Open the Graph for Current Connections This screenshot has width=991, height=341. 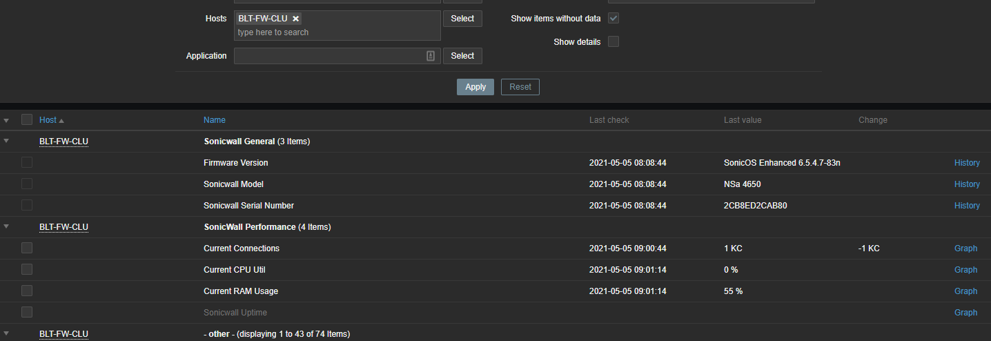tap(965, 249)
